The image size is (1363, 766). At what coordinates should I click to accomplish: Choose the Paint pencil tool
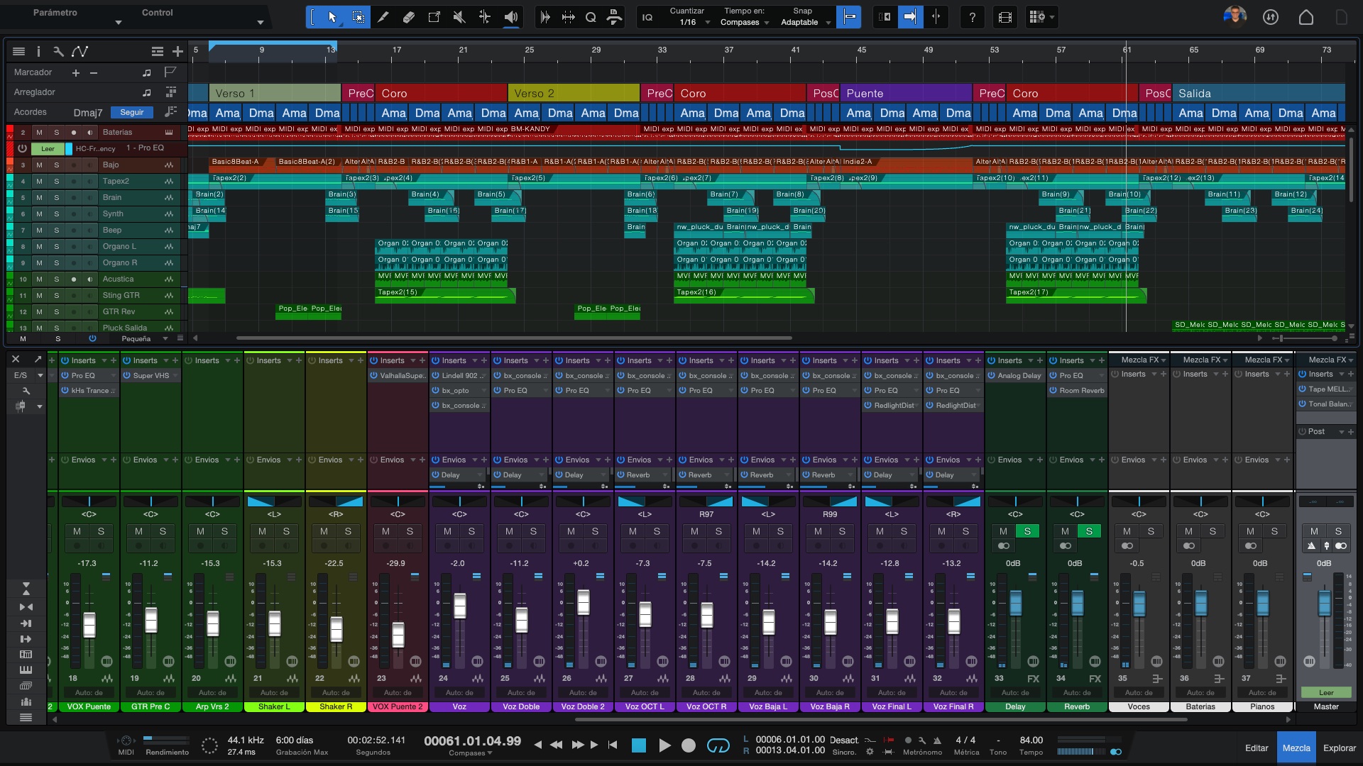click(383, 17)
